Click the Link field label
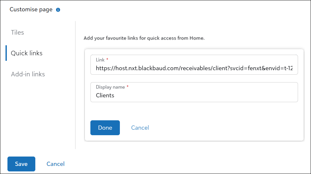 click(x=100, y=60)
